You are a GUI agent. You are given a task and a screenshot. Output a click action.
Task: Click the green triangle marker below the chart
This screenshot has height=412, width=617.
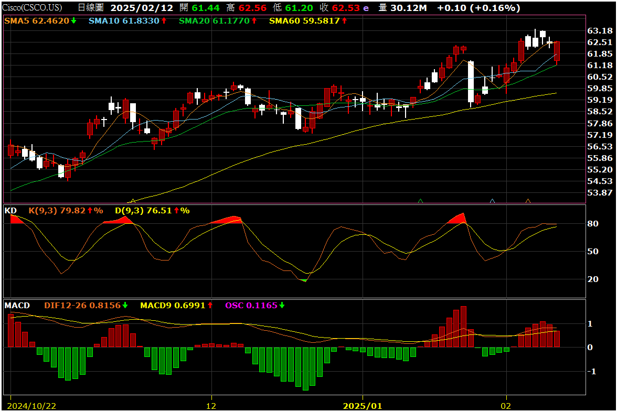420,201
